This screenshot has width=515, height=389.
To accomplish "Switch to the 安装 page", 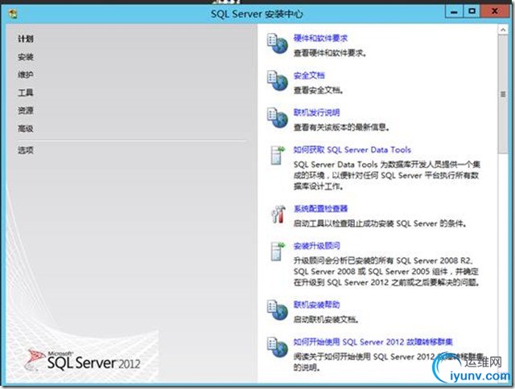I will [26, 57].
